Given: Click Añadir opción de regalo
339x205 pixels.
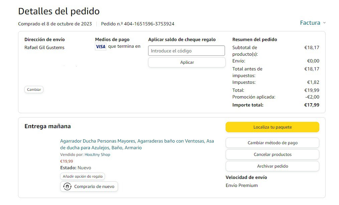Looking at the screenshot, I should coord(83,176).
